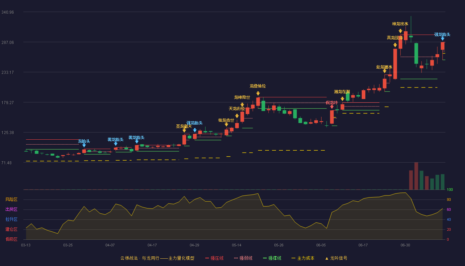This screenshot has width=465, height=266.
Task: Click the 179.27 price axis label
Action: tap(8, 102)
